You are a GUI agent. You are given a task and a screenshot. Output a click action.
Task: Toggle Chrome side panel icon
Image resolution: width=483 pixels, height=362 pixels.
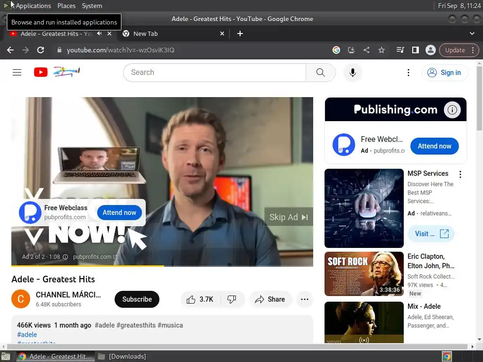[x=415, y=50]
